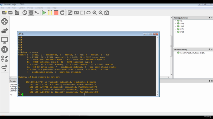
Task: Click the Zoom in magnifier
Action: coord(95,13)
